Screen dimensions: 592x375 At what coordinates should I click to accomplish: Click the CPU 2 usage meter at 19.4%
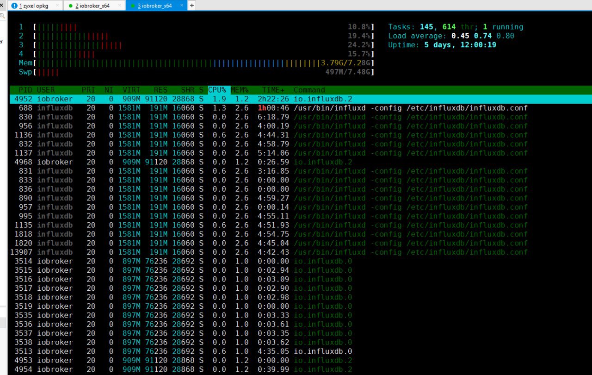197,36
